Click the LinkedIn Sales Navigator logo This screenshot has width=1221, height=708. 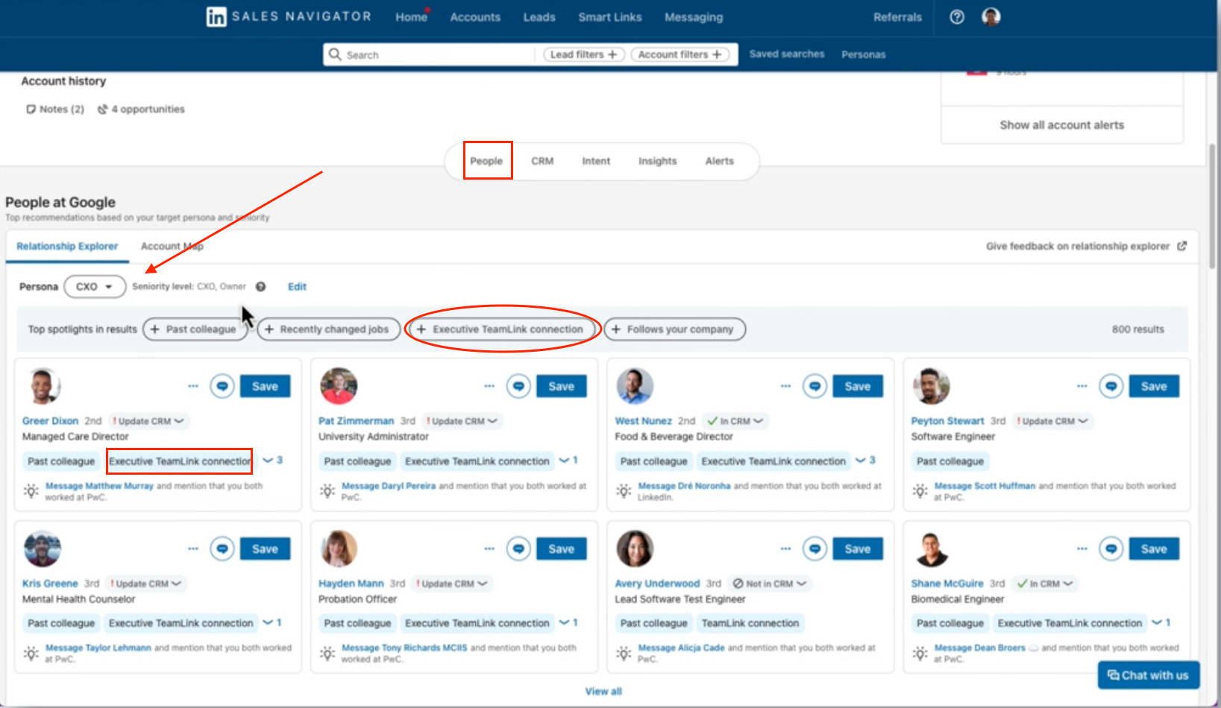tap(289, 16)
